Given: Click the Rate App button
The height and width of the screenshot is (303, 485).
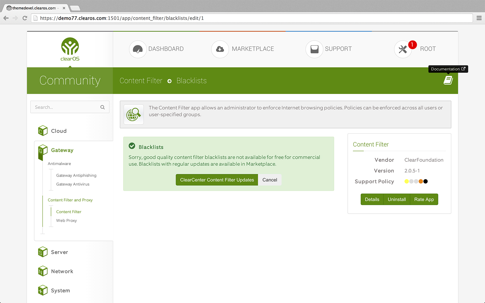Looking at the screenshot, I should [424, 199].
